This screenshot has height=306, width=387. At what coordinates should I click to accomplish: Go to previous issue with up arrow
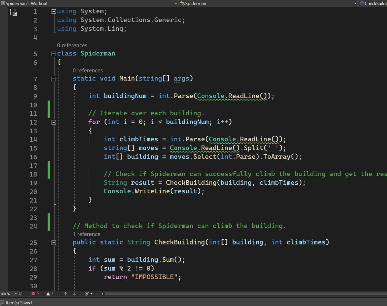point(65,294)
